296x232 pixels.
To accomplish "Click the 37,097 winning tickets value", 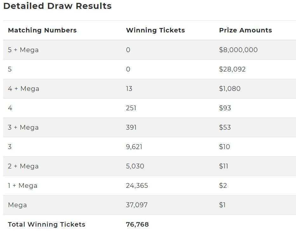I will pos(137,205).
